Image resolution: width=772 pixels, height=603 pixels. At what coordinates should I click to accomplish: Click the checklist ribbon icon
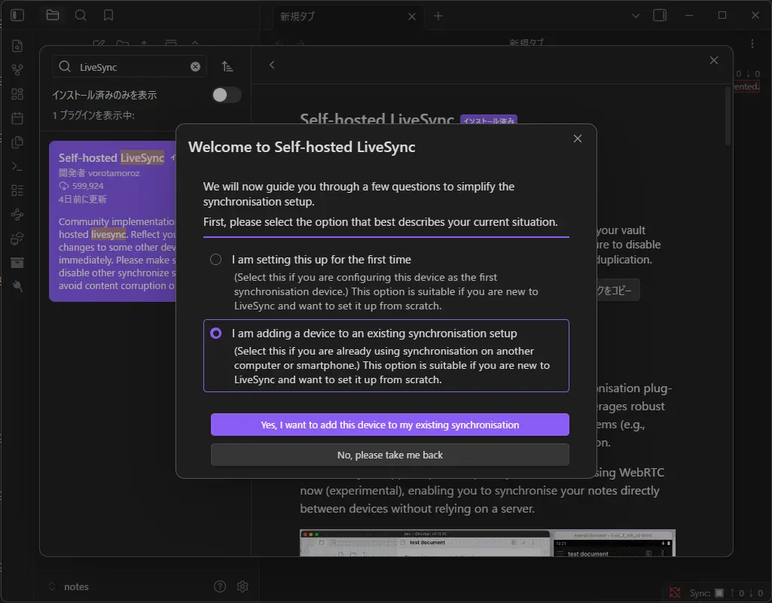click(17, 190)
